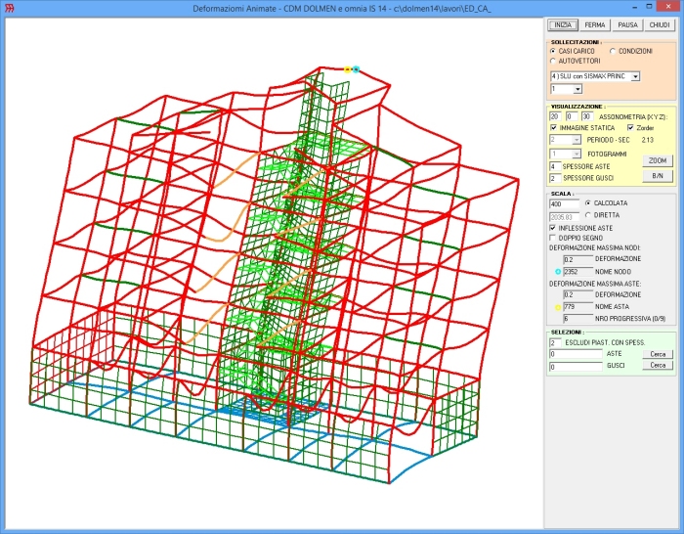Expand the dropdown below the load case list

coord(577,89)
